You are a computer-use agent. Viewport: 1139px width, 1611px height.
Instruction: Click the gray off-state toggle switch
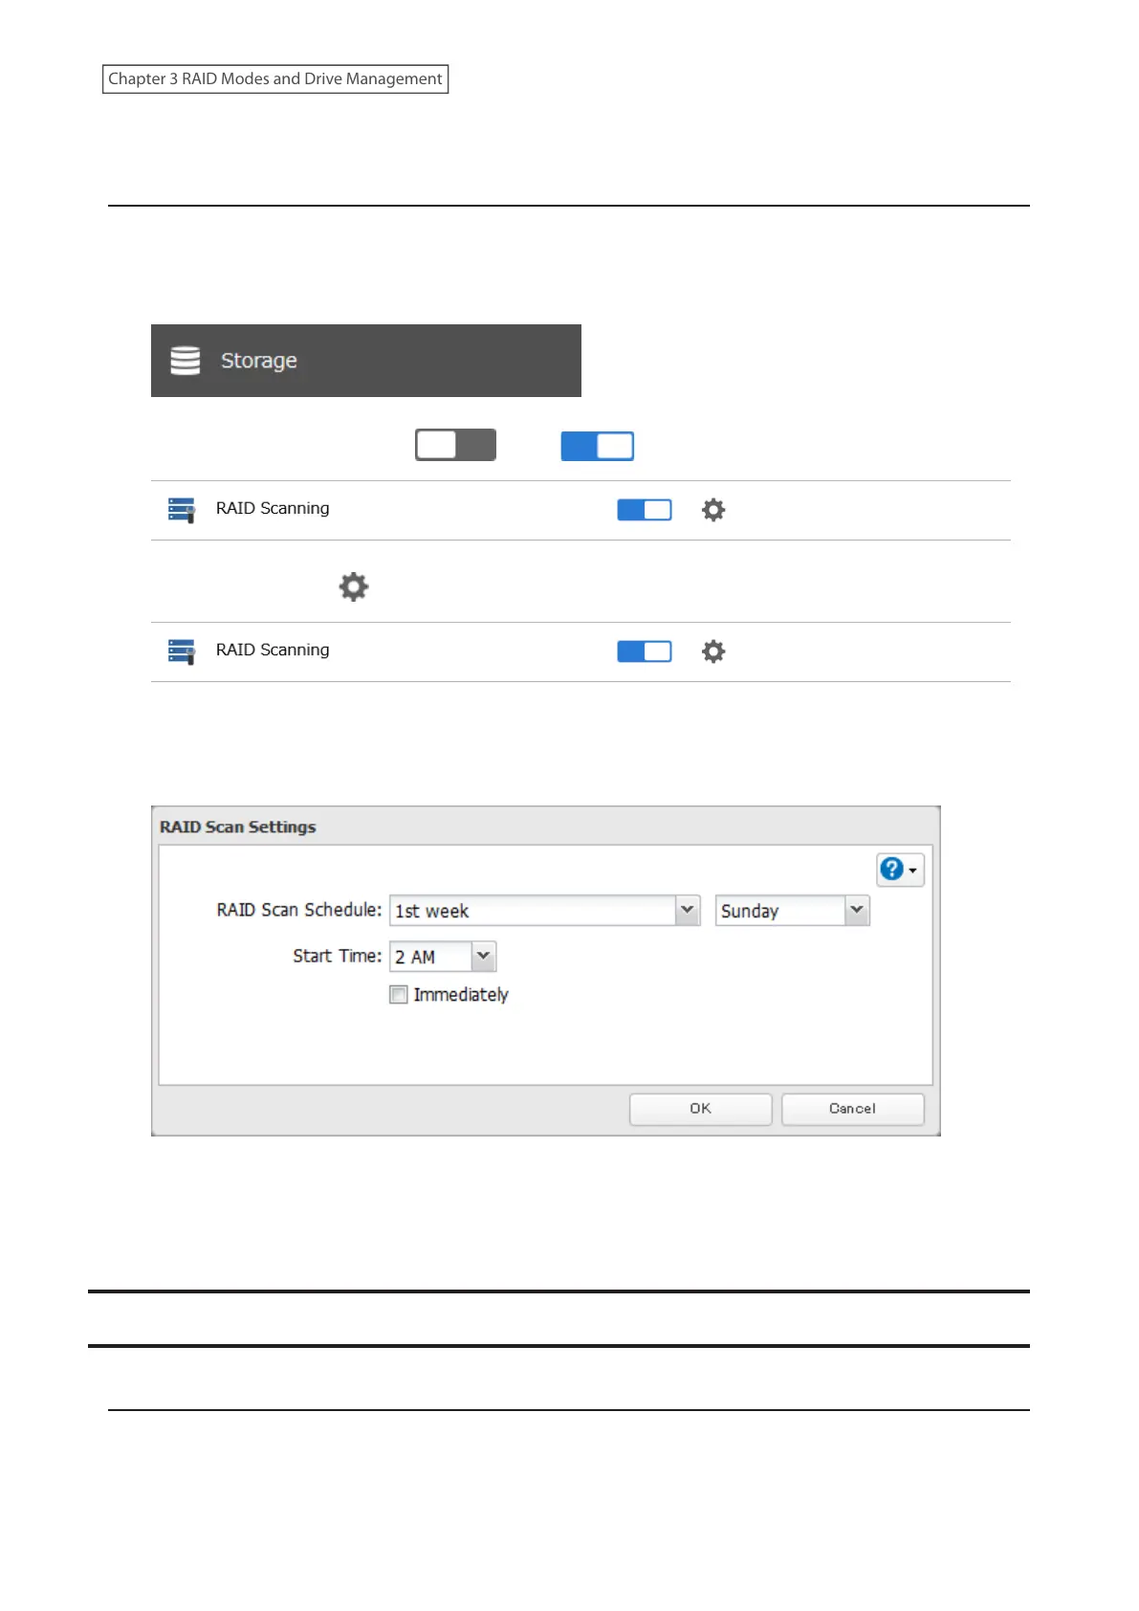455,445
